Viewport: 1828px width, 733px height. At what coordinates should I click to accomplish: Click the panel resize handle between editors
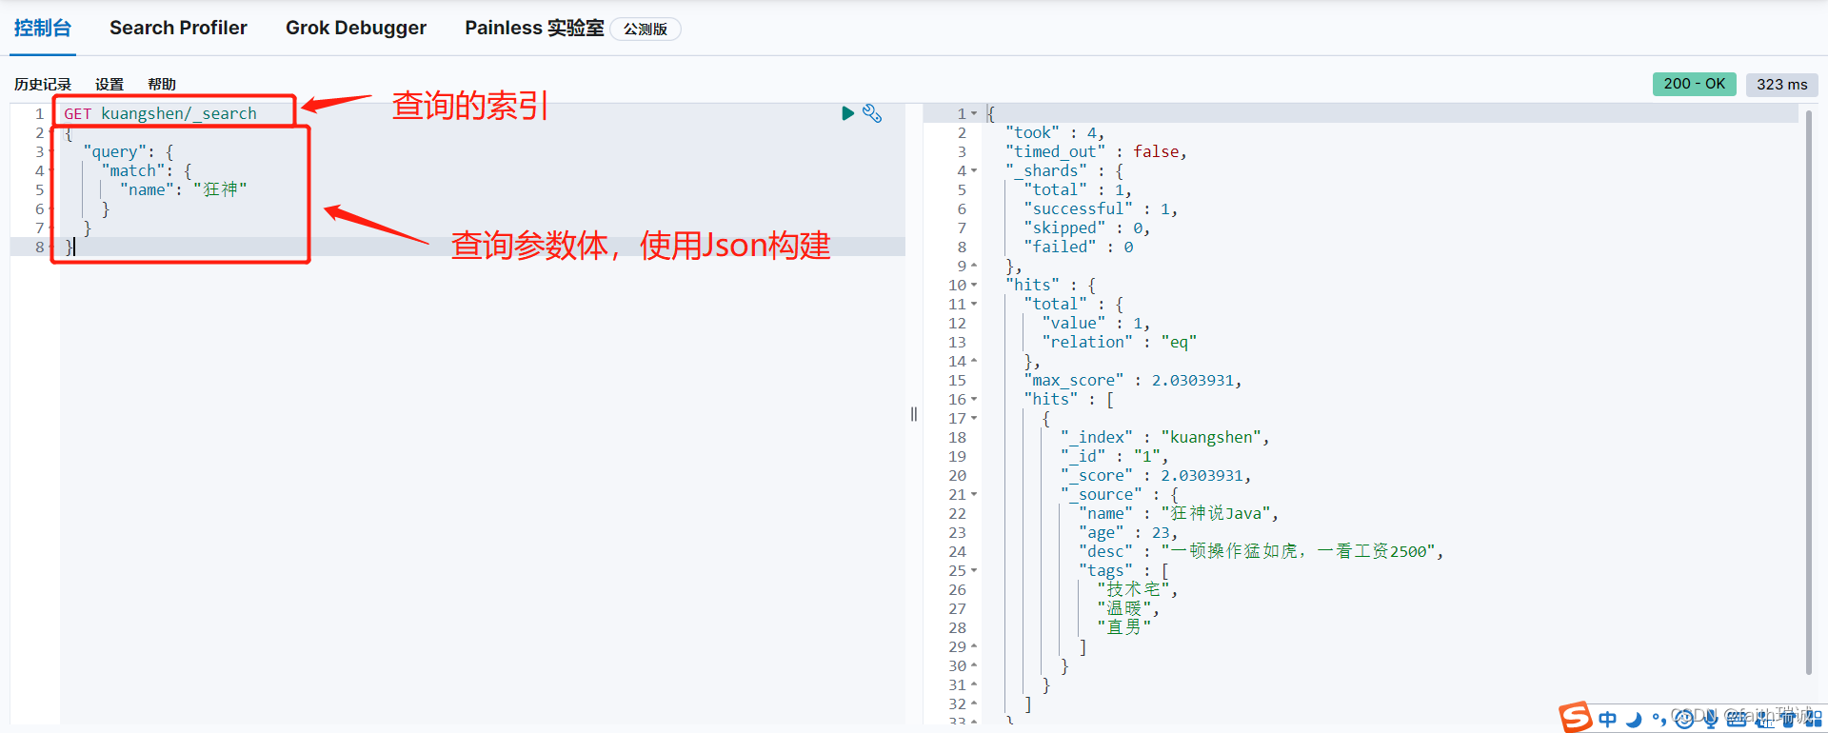point(914,414)
